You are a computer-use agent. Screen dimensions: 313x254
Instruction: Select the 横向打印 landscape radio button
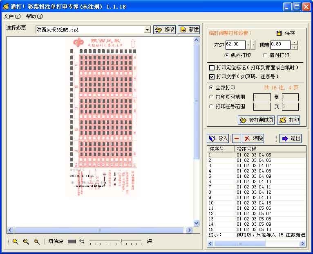(x=265, y=55)
